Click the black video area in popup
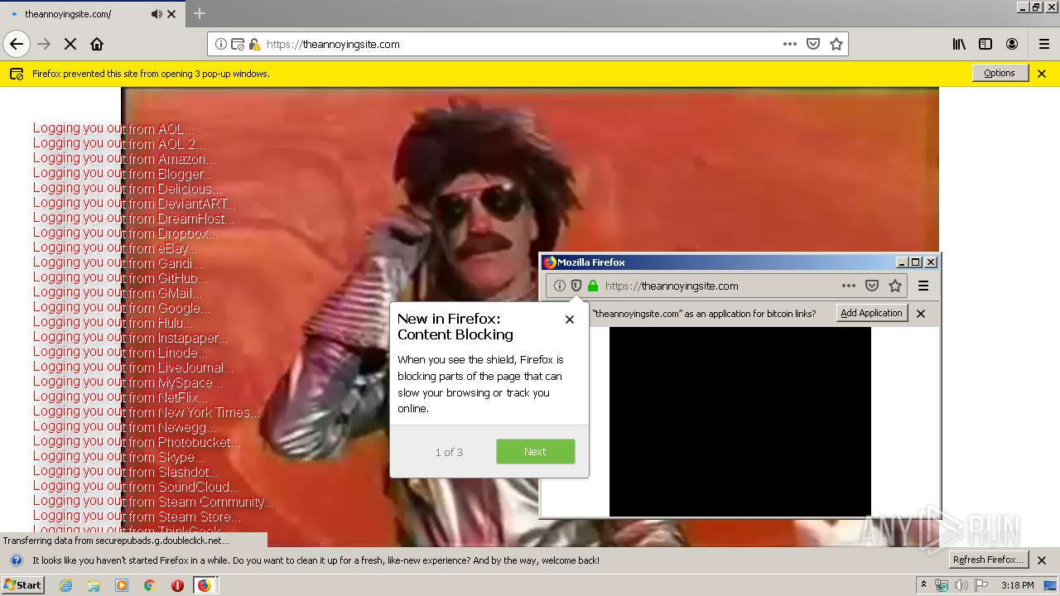The height and width of the screenshot is (596, 1060). (x=740, y=421)
